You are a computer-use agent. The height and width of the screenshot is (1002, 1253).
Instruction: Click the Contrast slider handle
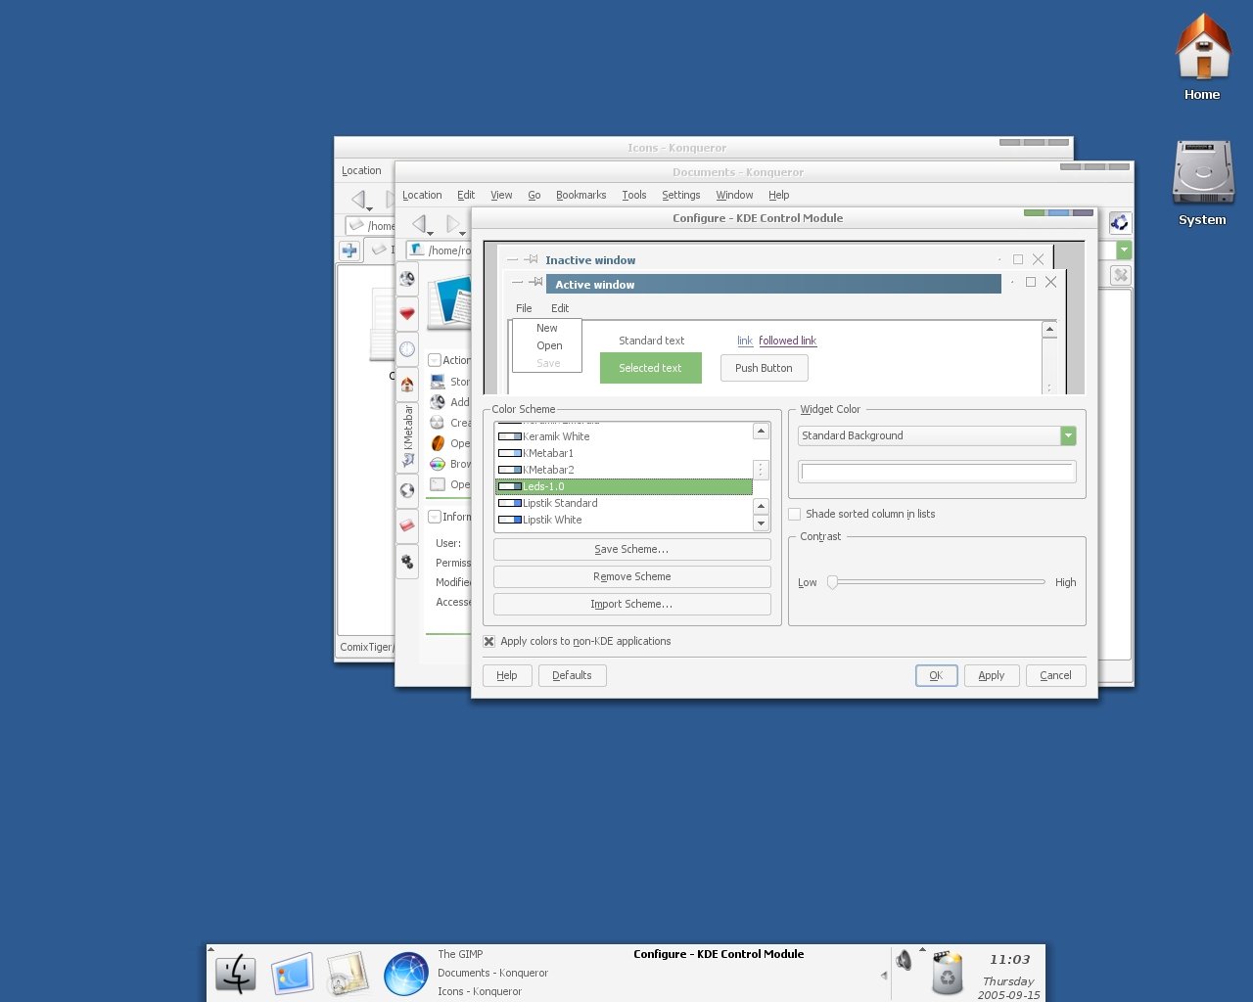click(833, 582)
